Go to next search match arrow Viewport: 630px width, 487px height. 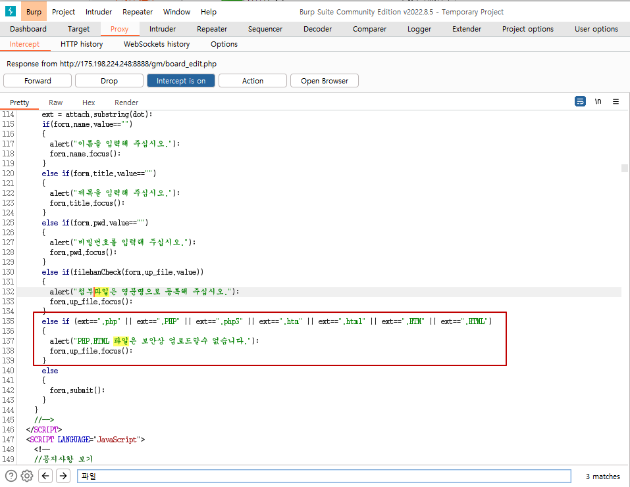click(63, 476)
